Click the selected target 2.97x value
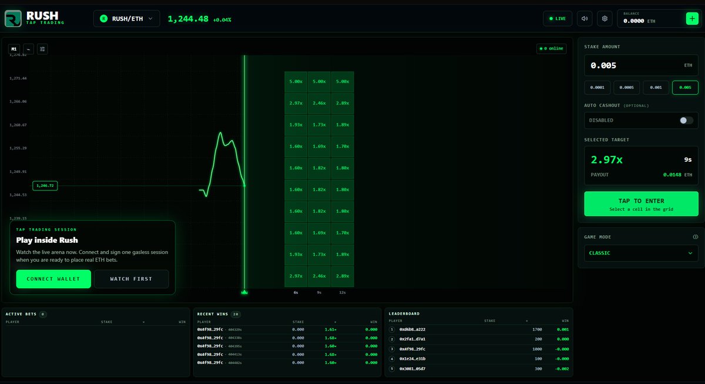This screenshot has width=705, height=384. point(607,159)
